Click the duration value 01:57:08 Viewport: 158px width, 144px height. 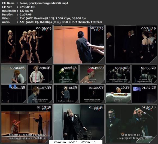(x=26, y=15)
